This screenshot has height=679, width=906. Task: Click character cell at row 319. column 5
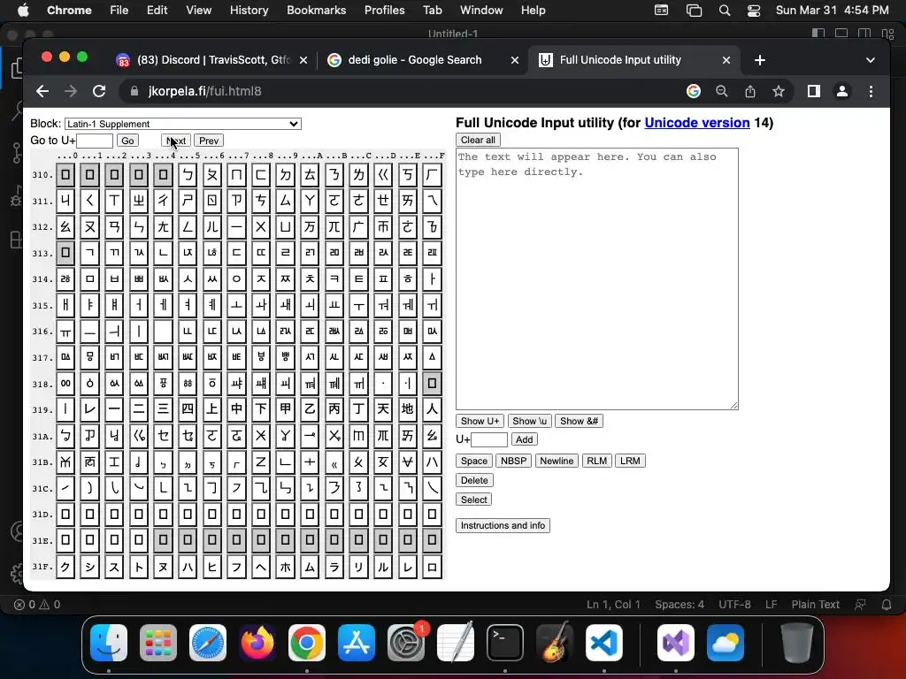point(188,409)
